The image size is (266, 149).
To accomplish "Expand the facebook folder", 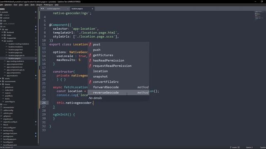I will pos(2,32).
